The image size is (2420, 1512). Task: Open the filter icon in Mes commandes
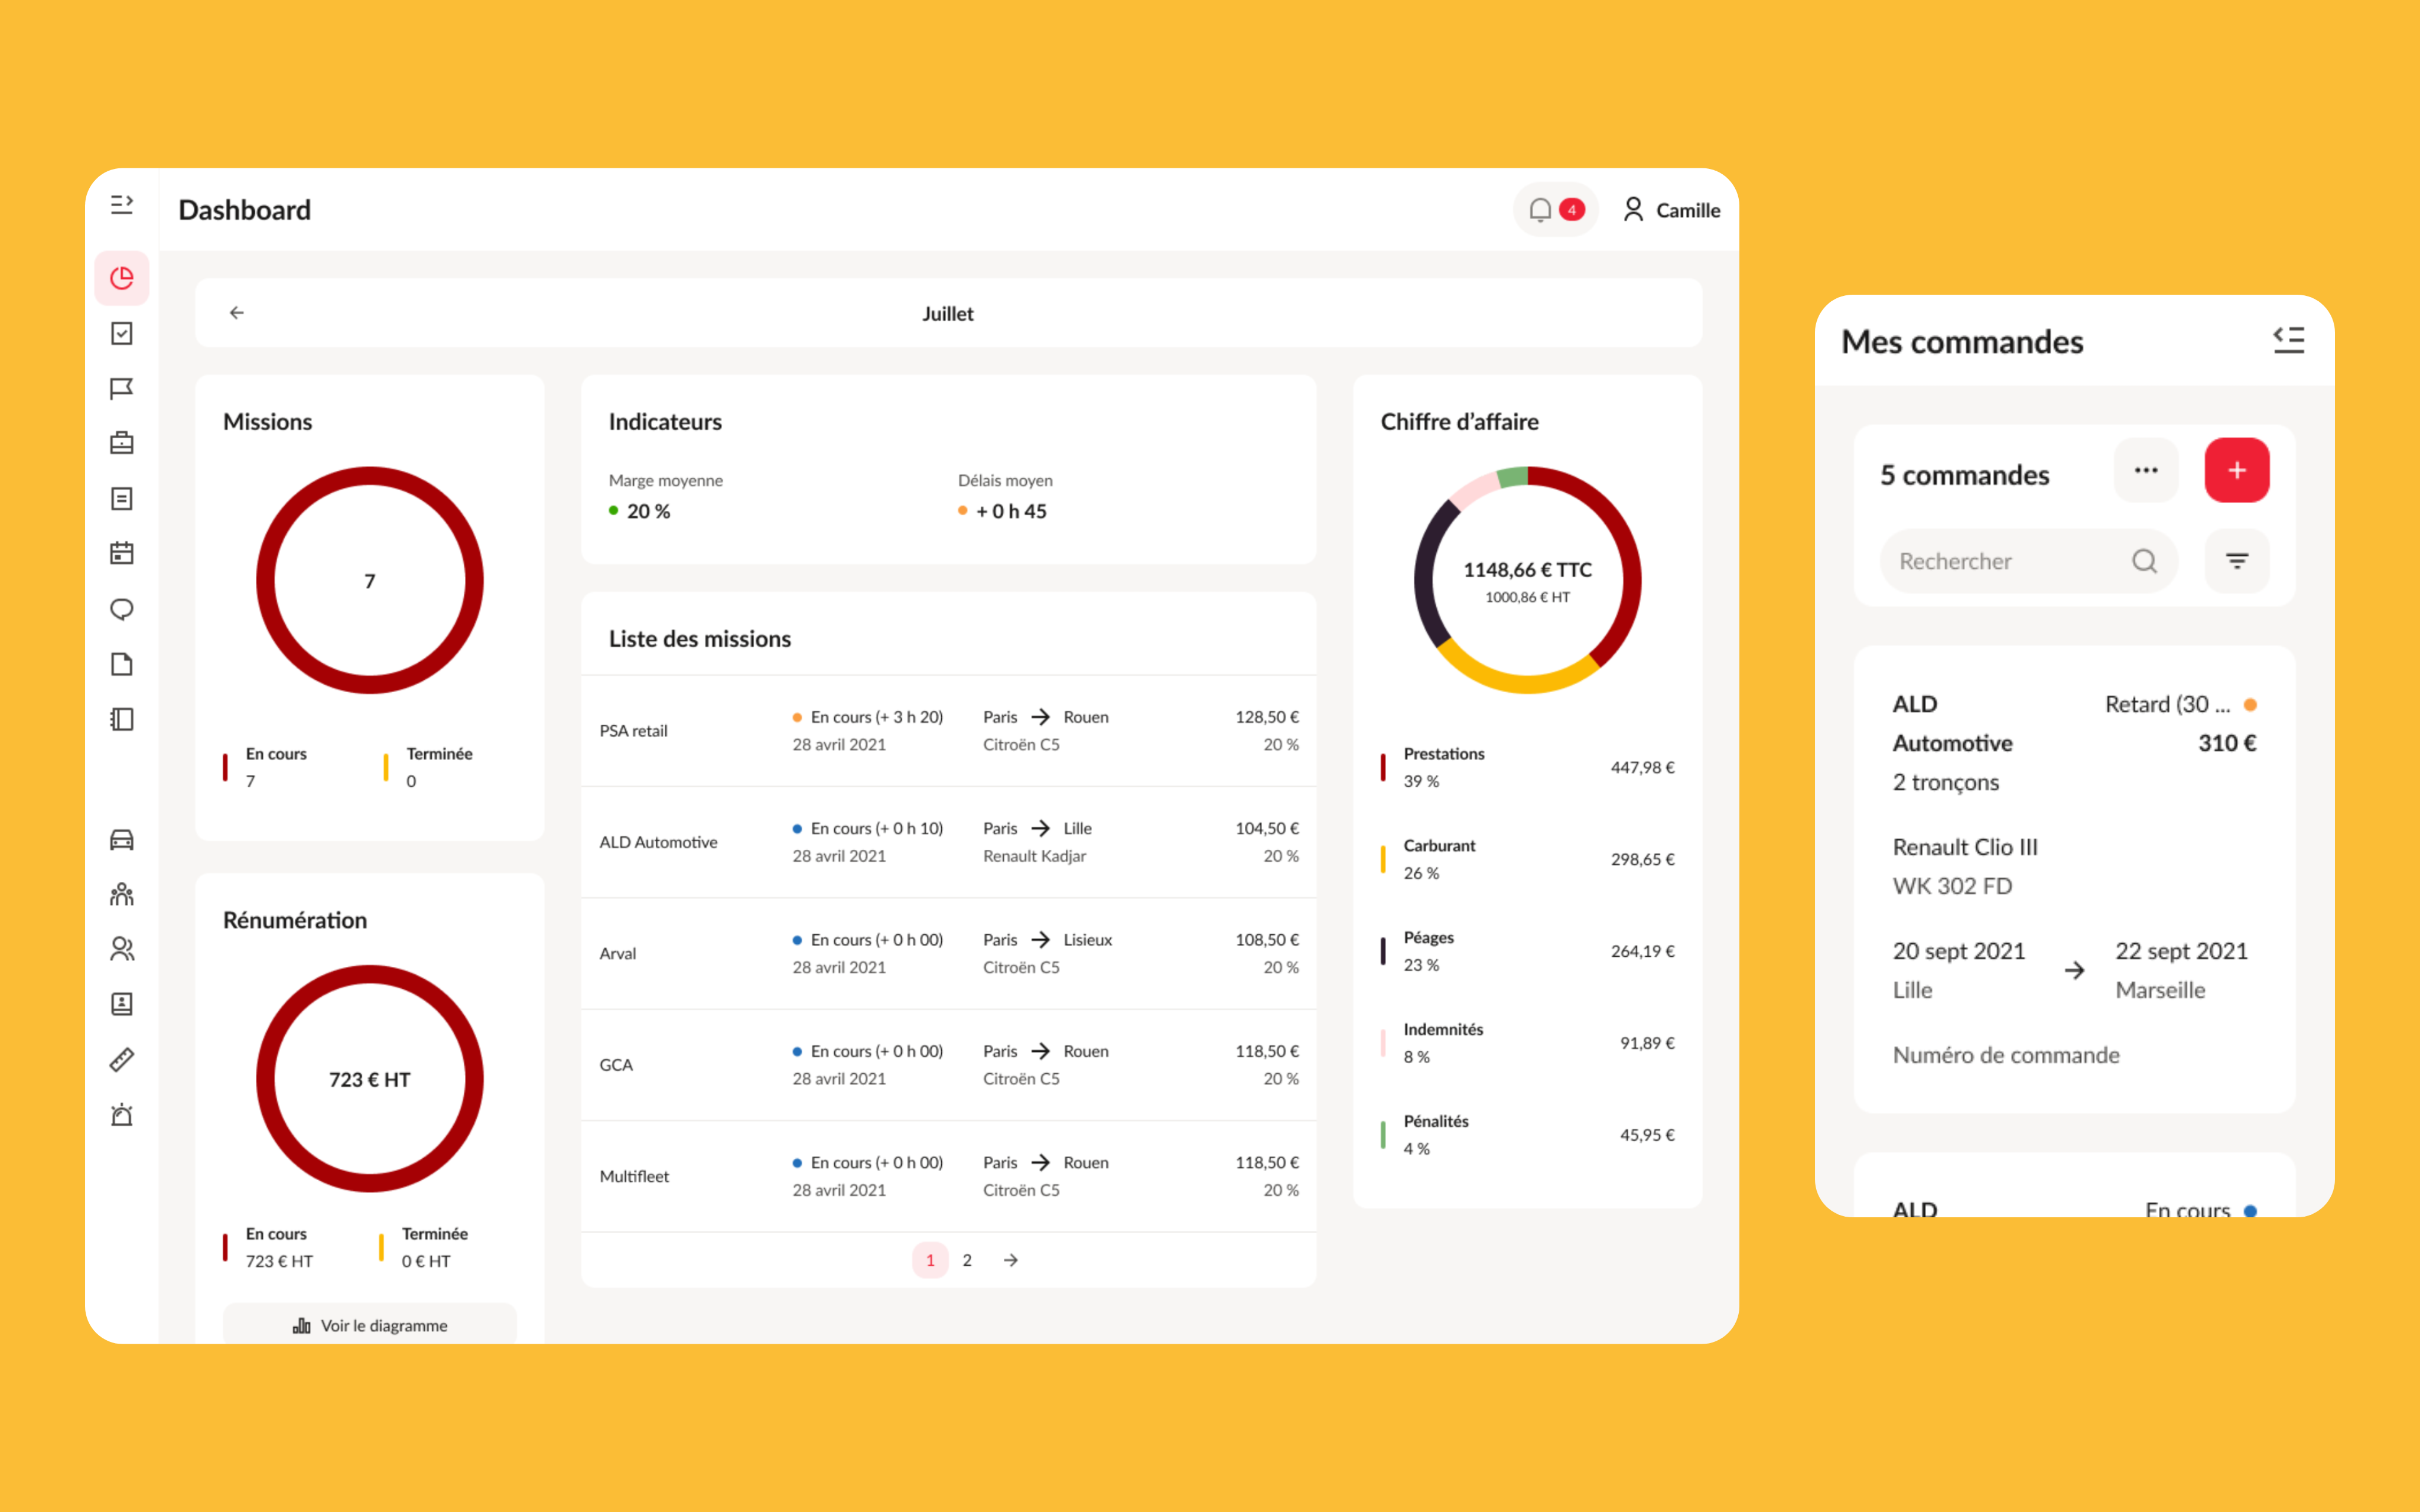pos(2237,561)
